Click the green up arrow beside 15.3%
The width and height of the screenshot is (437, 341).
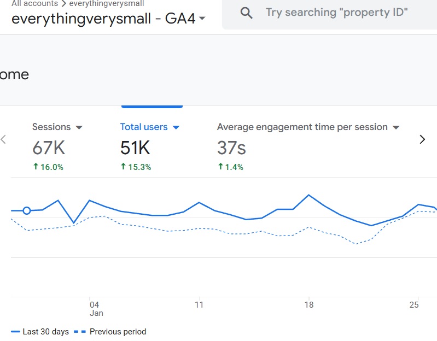pos(124,167)
